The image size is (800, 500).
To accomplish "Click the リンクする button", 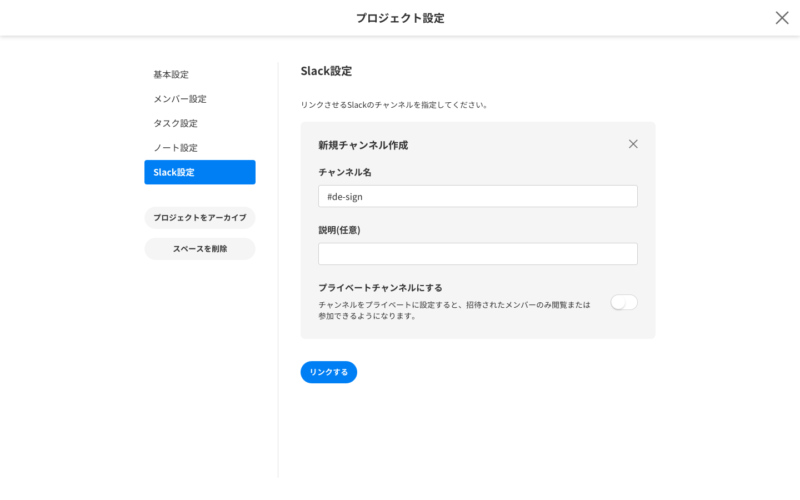I will pos(329,372).
